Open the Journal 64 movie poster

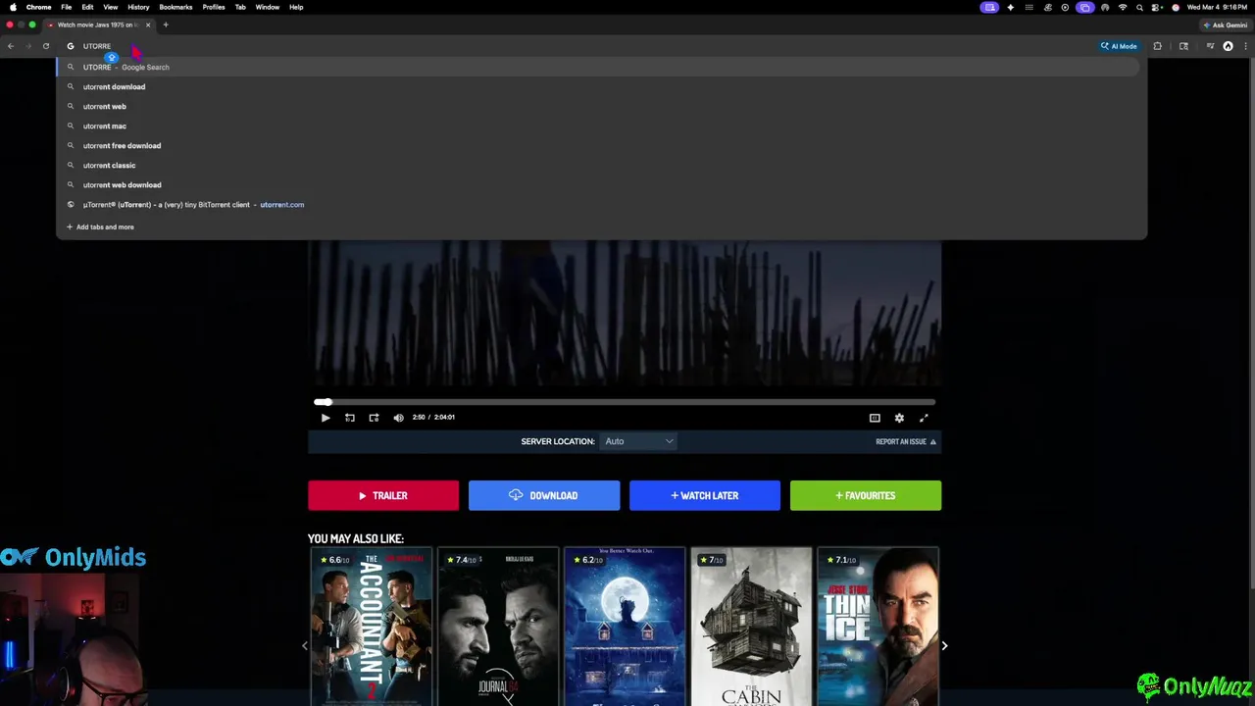pyautogui.click(x=498, y=627)
